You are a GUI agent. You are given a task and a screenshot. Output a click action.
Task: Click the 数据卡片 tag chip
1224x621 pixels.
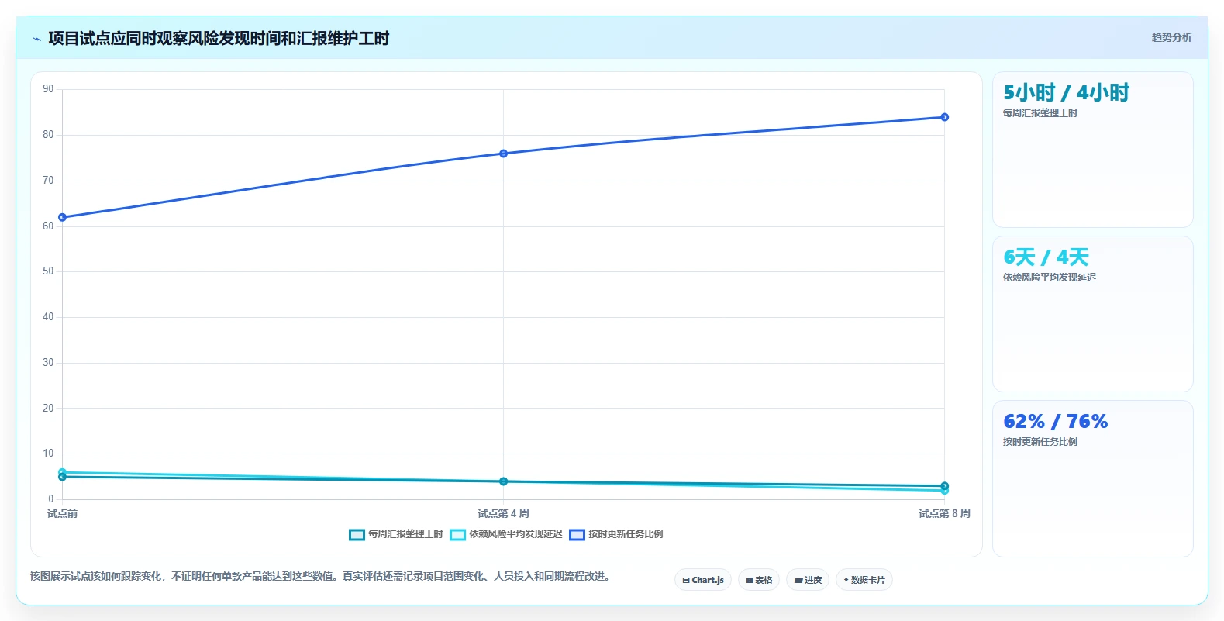[864, 580]
